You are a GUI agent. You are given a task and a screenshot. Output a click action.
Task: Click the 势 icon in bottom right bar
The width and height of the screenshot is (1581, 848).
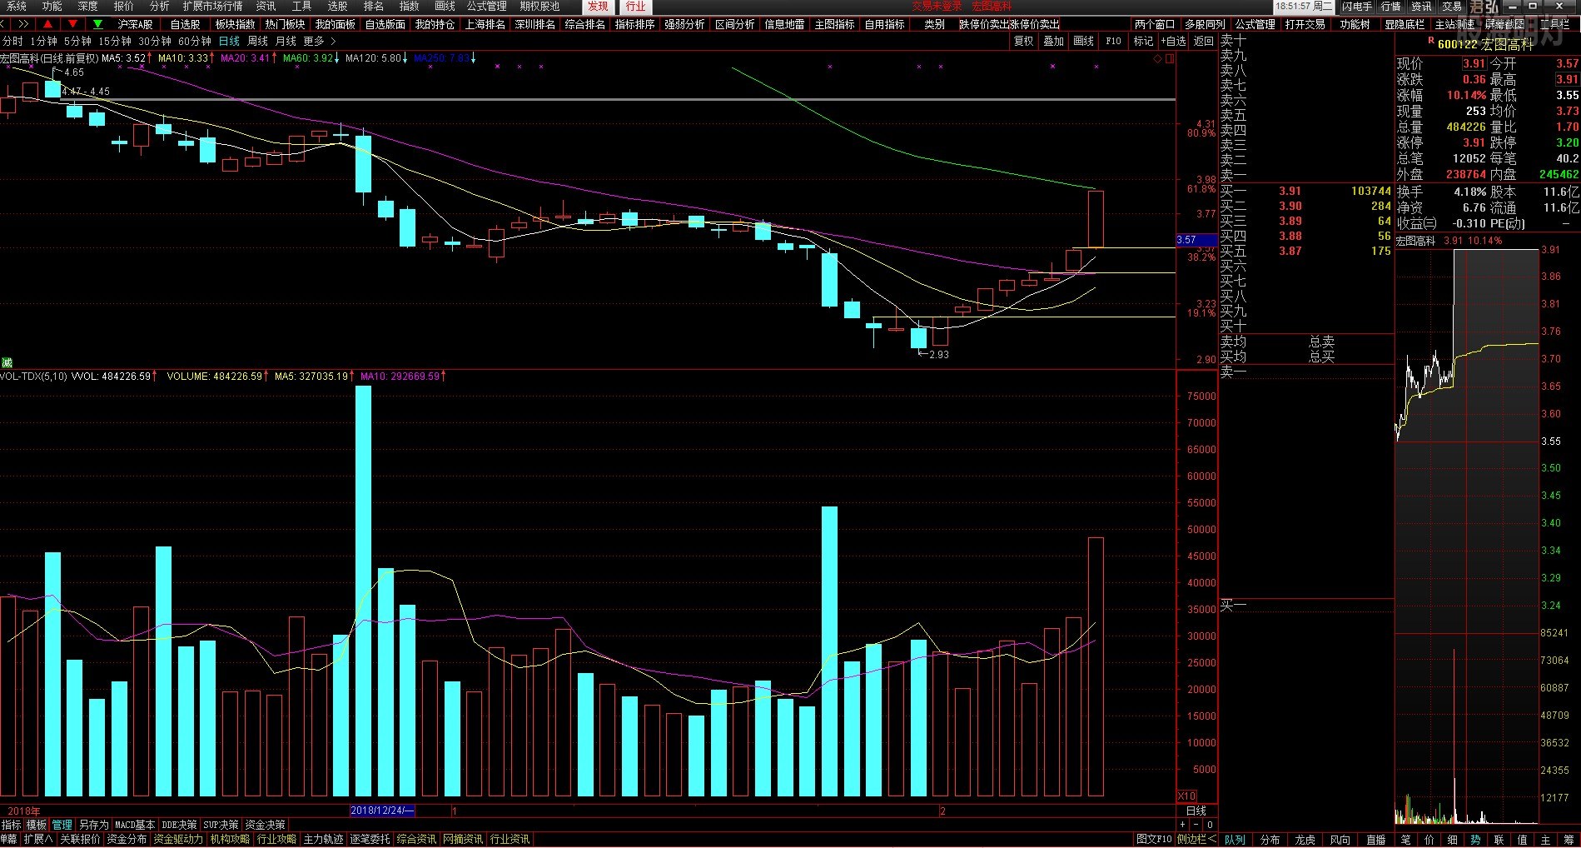coord(1475,840)
